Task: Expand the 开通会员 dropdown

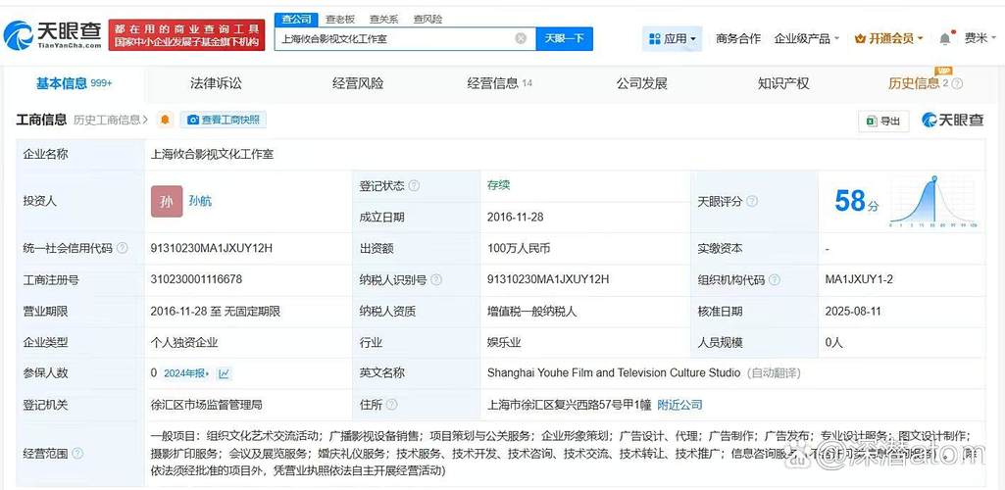Action: pyautogui.click(x=888, y=39)
